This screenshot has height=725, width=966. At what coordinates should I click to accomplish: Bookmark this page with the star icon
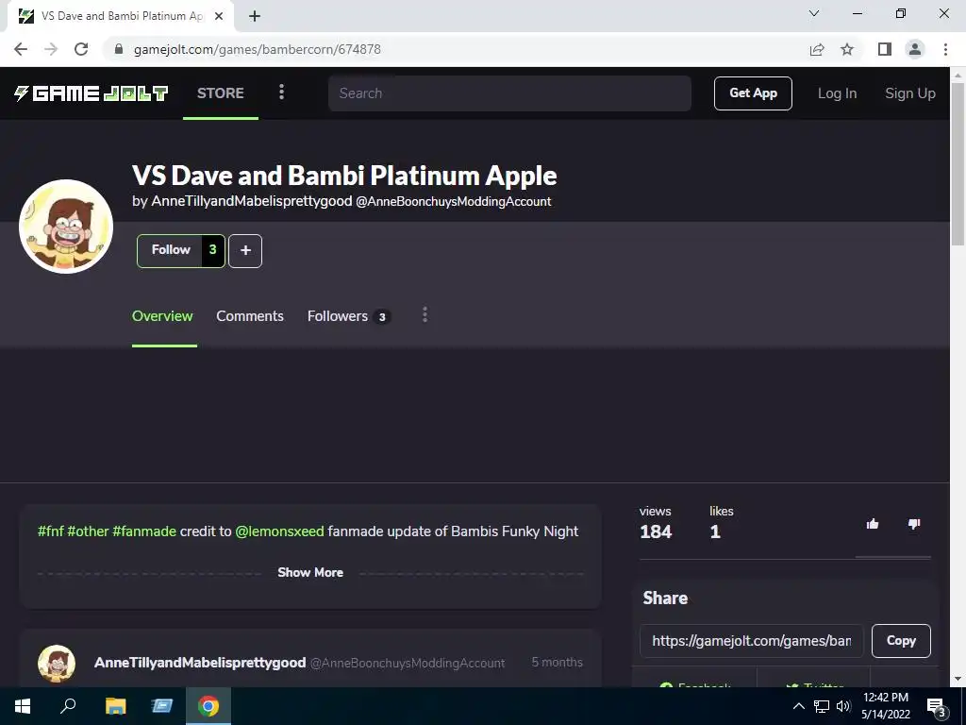click(847, 49)
